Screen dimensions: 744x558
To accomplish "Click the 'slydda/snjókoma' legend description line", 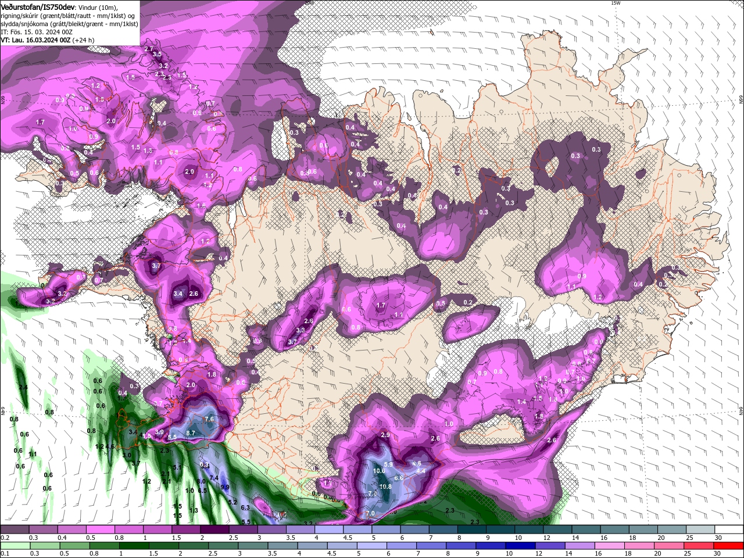I will coord(69,24).
